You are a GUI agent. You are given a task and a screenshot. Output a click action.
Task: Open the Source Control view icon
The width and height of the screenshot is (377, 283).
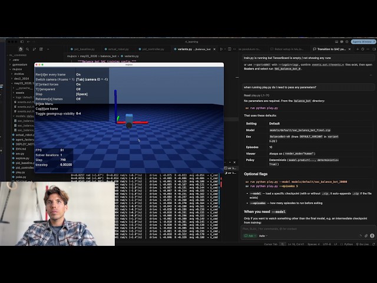pos(34,49)
